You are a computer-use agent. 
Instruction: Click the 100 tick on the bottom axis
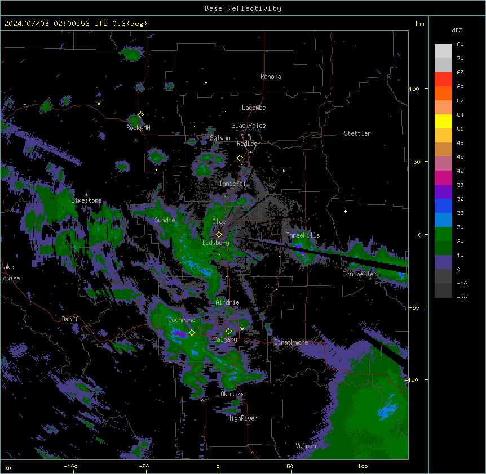point(363,466)
